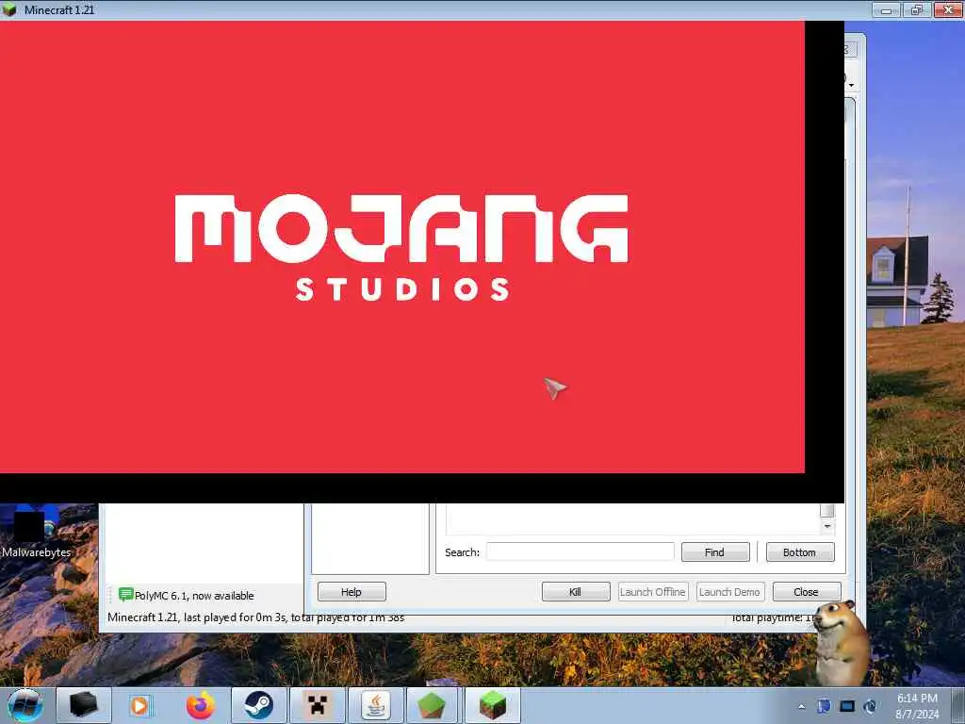Open the Windows Start orb
The width and height of the screenshot is (965, 724).
click(x=25, y=705)
